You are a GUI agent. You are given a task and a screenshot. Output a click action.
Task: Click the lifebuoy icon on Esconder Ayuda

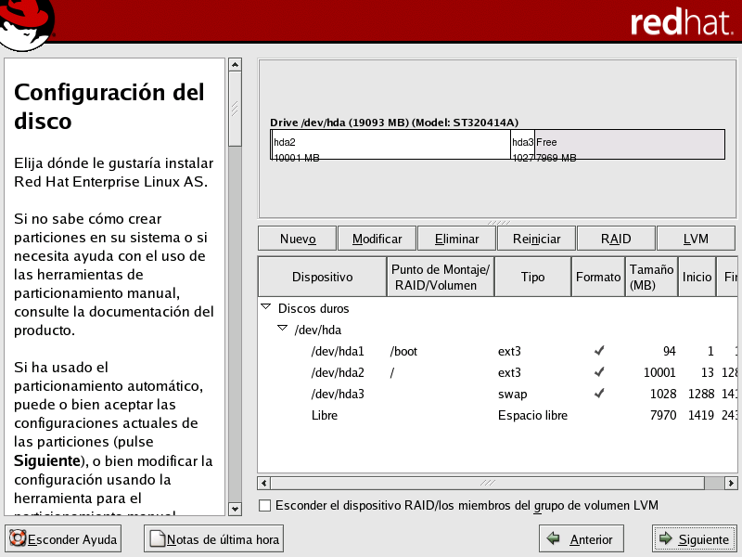(x=18, y=539)
